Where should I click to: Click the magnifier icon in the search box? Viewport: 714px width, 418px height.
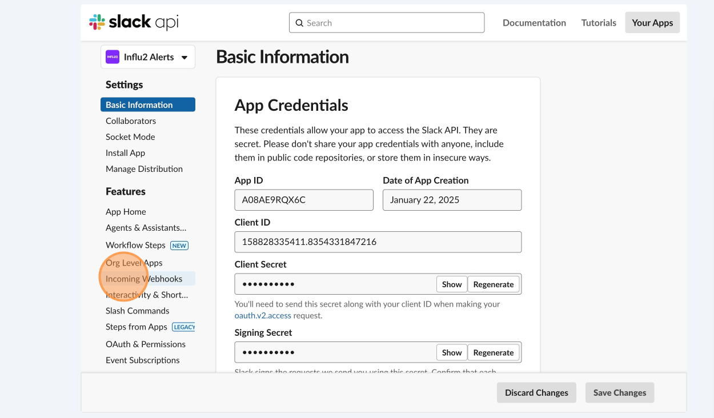299,23
